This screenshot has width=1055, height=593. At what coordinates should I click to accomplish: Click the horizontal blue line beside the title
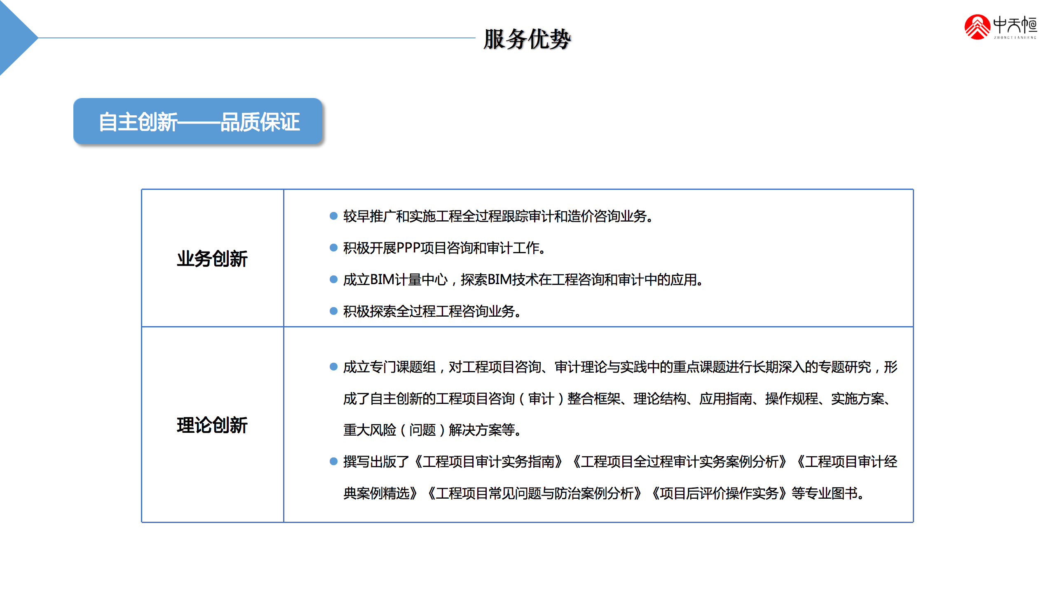tap(256, 38)
